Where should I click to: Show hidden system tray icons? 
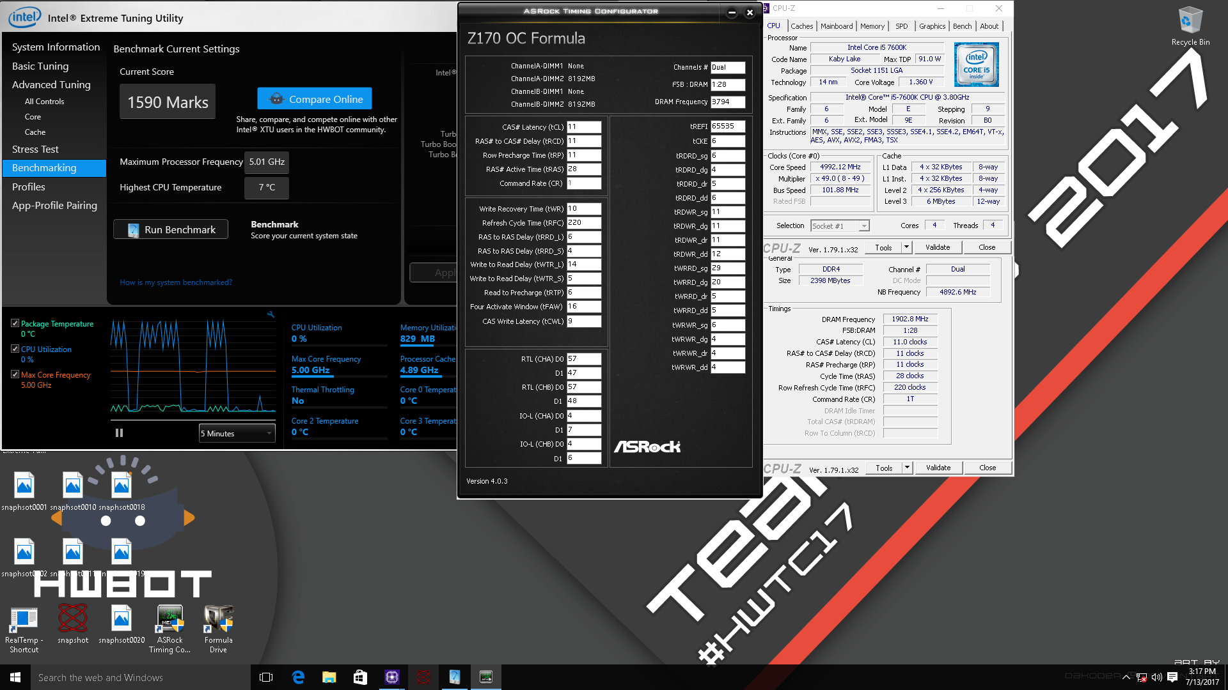(x=1126, y=677)
